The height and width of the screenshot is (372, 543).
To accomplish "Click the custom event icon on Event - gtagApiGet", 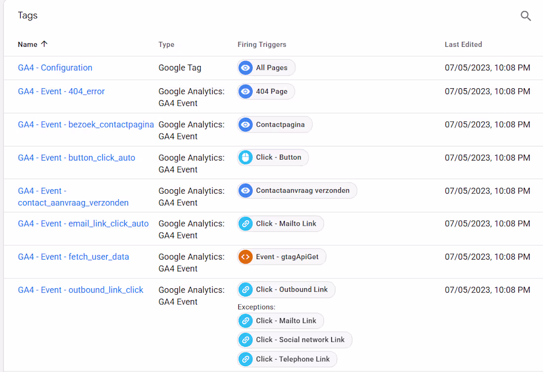I will [x=245, y=256].
